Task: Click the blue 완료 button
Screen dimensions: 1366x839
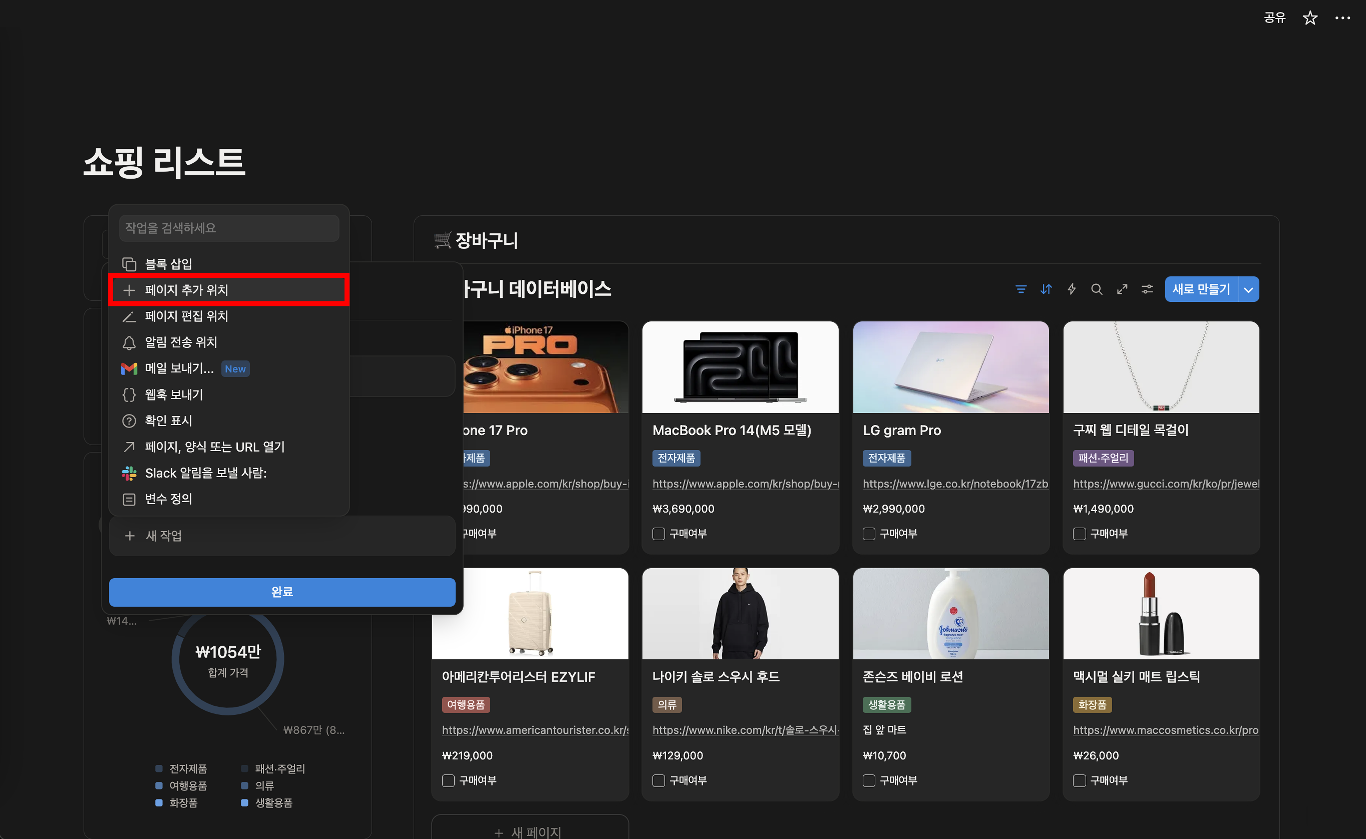Action: pyautogui.click(x=282, y=592)
